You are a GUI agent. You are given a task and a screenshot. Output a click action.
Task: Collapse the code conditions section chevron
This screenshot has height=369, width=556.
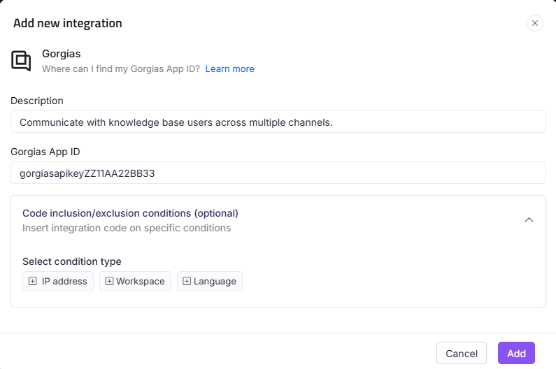[x=529, y=220]
